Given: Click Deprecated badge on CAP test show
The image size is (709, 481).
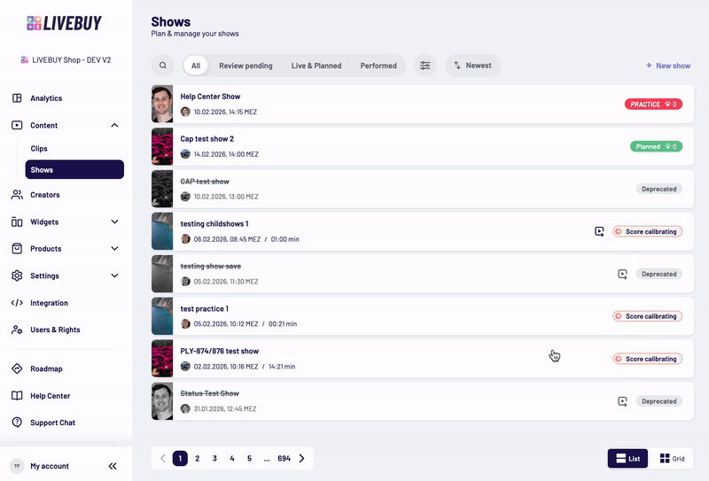Looking at the screenshot, I should tap(658, 189).
